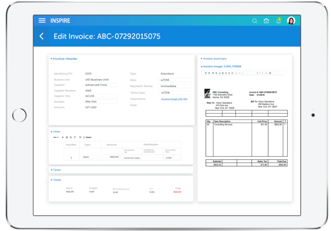Add a new line with plus icon

(x=63, y=137)
